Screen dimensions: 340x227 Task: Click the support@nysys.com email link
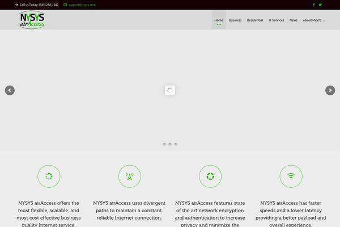click(82, 5)
